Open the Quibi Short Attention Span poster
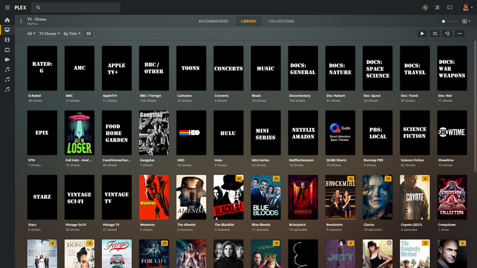477x268 pixels. tap(340, 132)
